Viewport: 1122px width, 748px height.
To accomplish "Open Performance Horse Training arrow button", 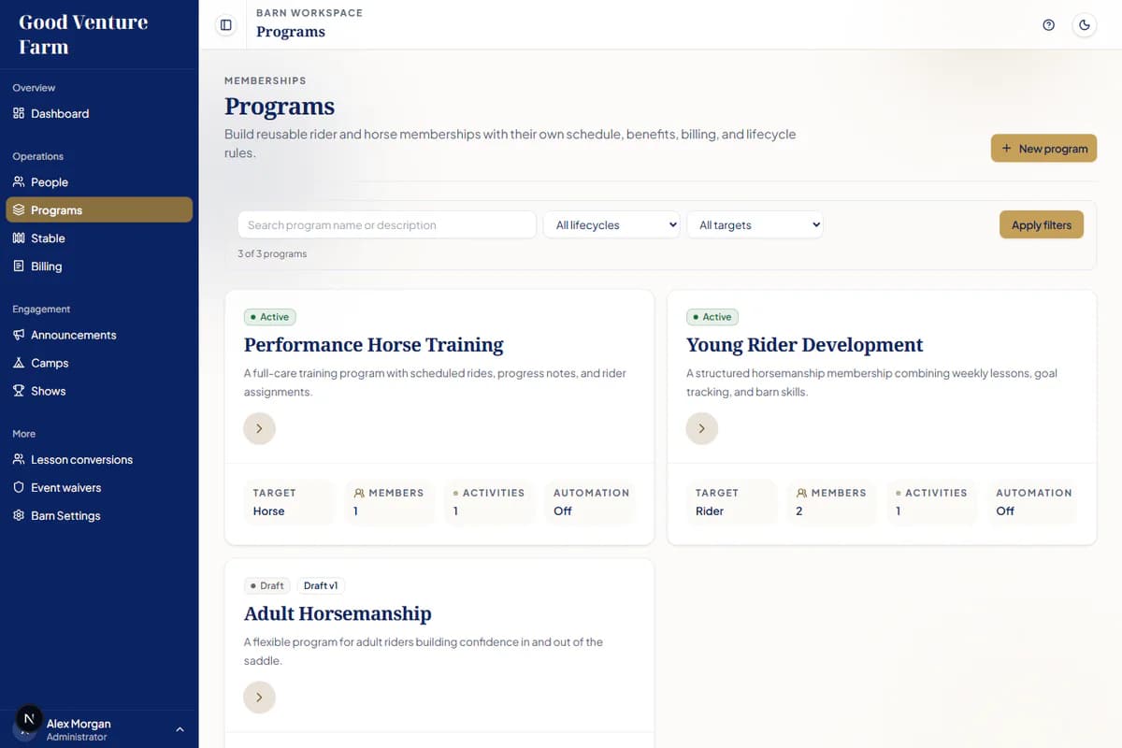I will (259, 428).
